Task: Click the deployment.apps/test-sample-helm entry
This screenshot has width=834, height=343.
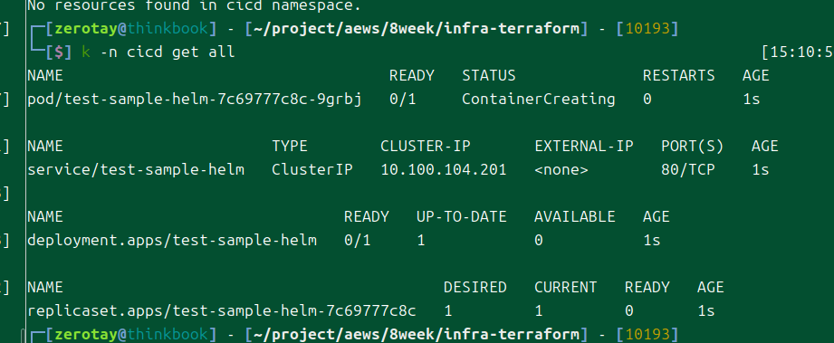Action: (172, 241)
